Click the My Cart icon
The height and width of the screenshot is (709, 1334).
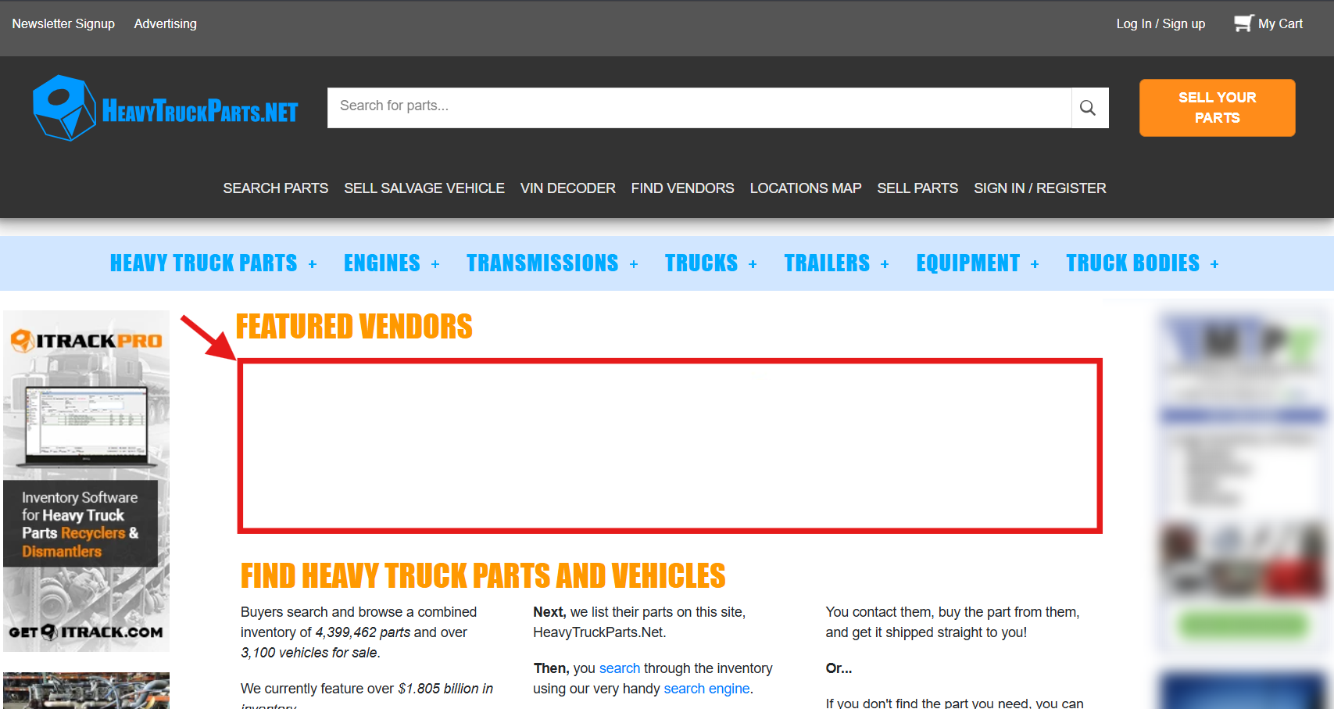[x=1243, y=23]
